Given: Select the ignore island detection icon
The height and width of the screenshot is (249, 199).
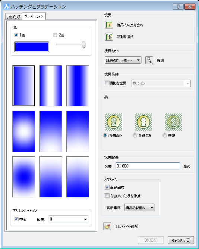Looking at the screenshot, I should pos(173,122).
